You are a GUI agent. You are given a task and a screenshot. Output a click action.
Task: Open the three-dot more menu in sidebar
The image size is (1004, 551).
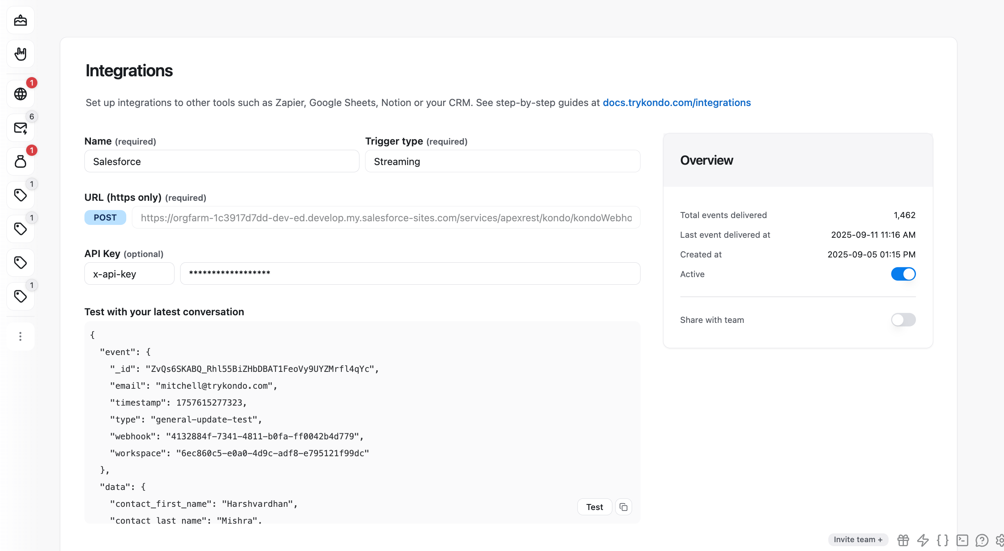(x=21, y=337)
